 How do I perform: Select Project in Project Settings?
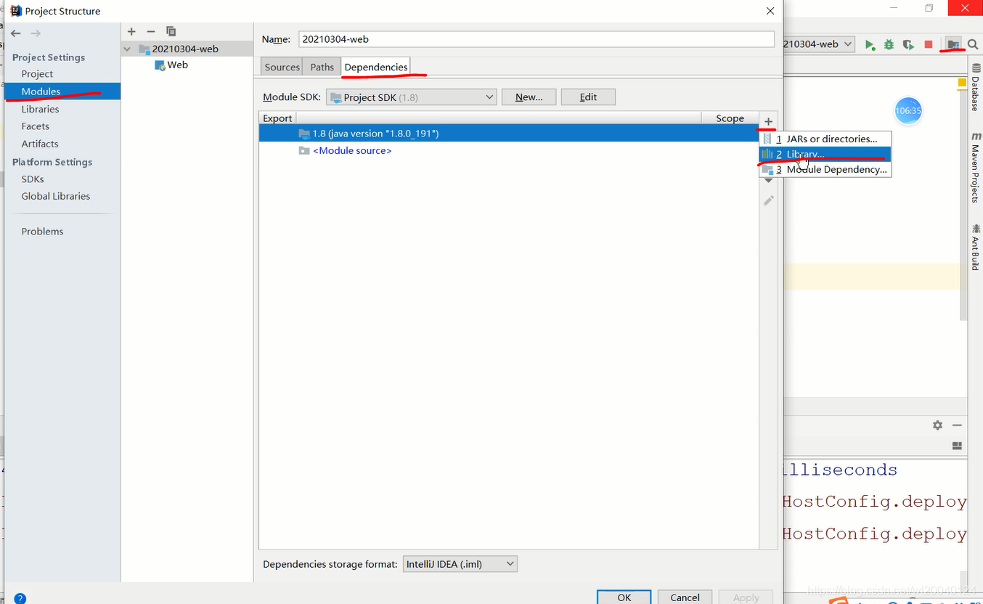(x=37, y=74)
